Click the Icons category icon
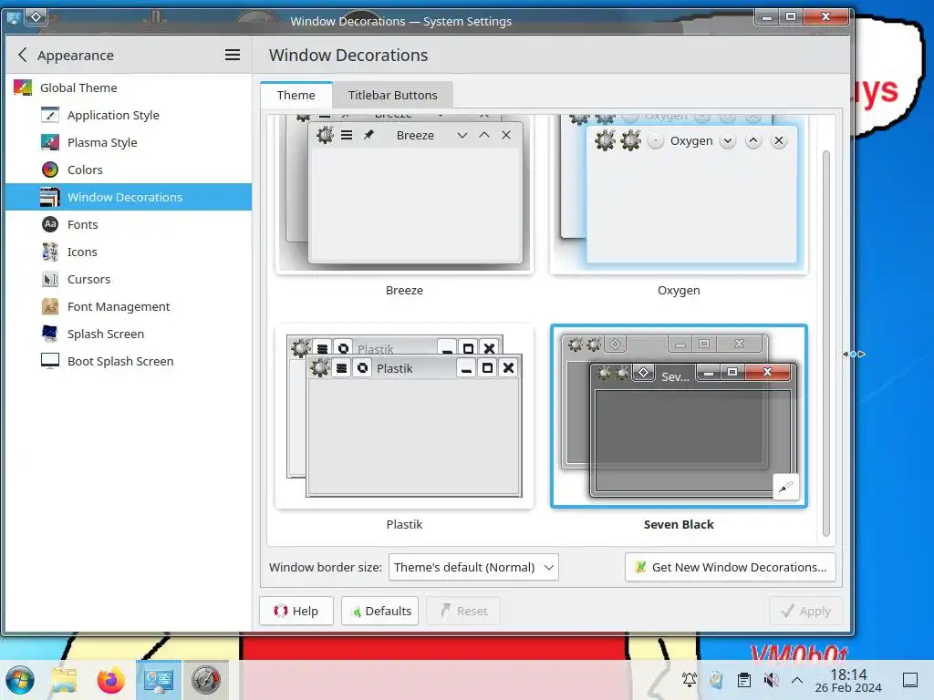The image size is (934, 700). tap(50, 252)
